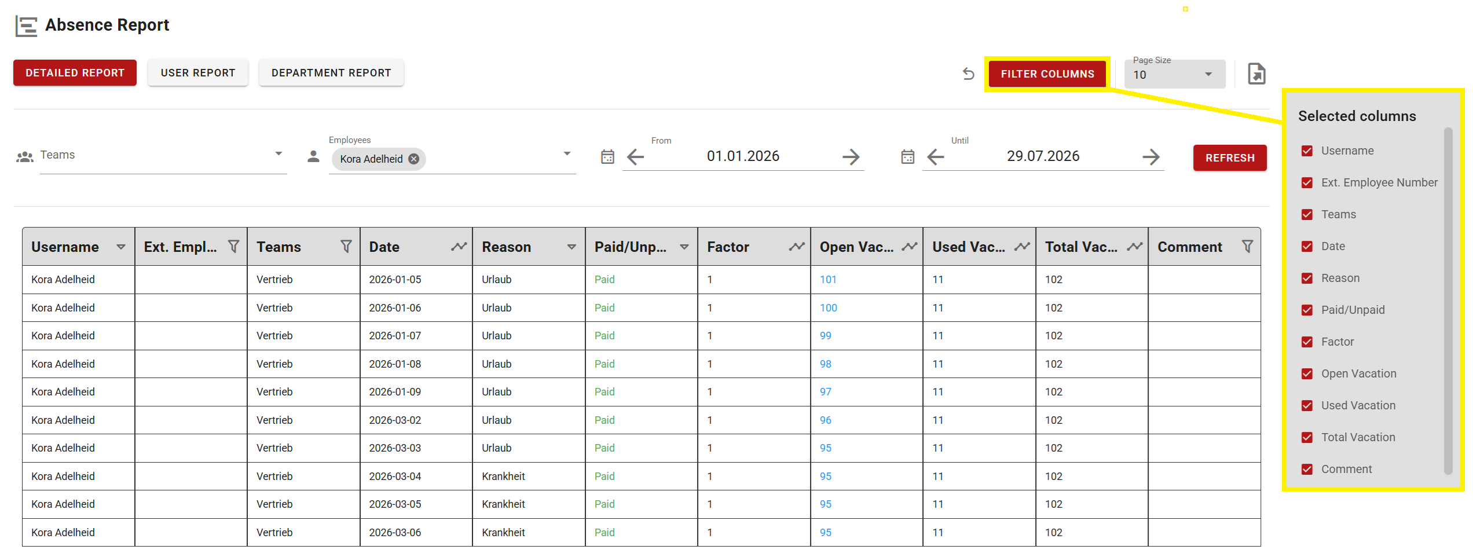Uncheck the Reason column checkbox
The image size is (1473, 557).
pos(1307,278)
